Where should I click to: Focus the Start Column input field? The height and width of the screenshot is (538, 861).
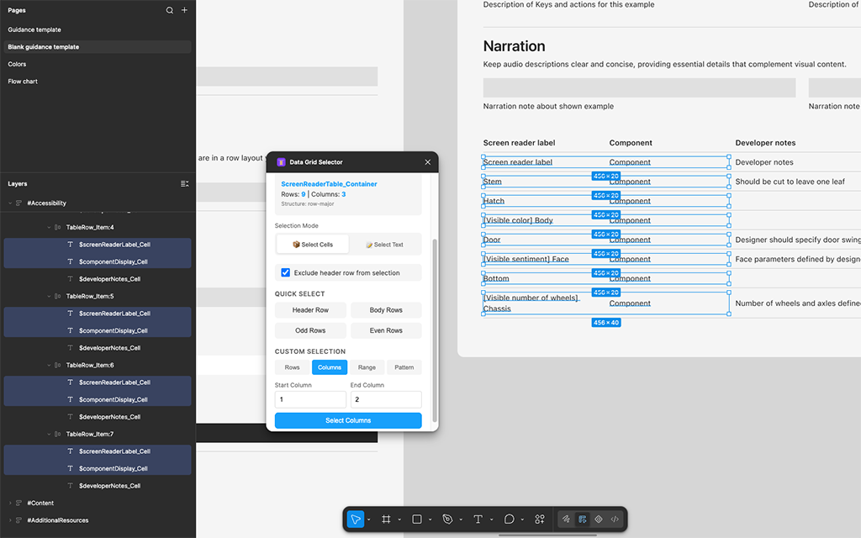310,399
